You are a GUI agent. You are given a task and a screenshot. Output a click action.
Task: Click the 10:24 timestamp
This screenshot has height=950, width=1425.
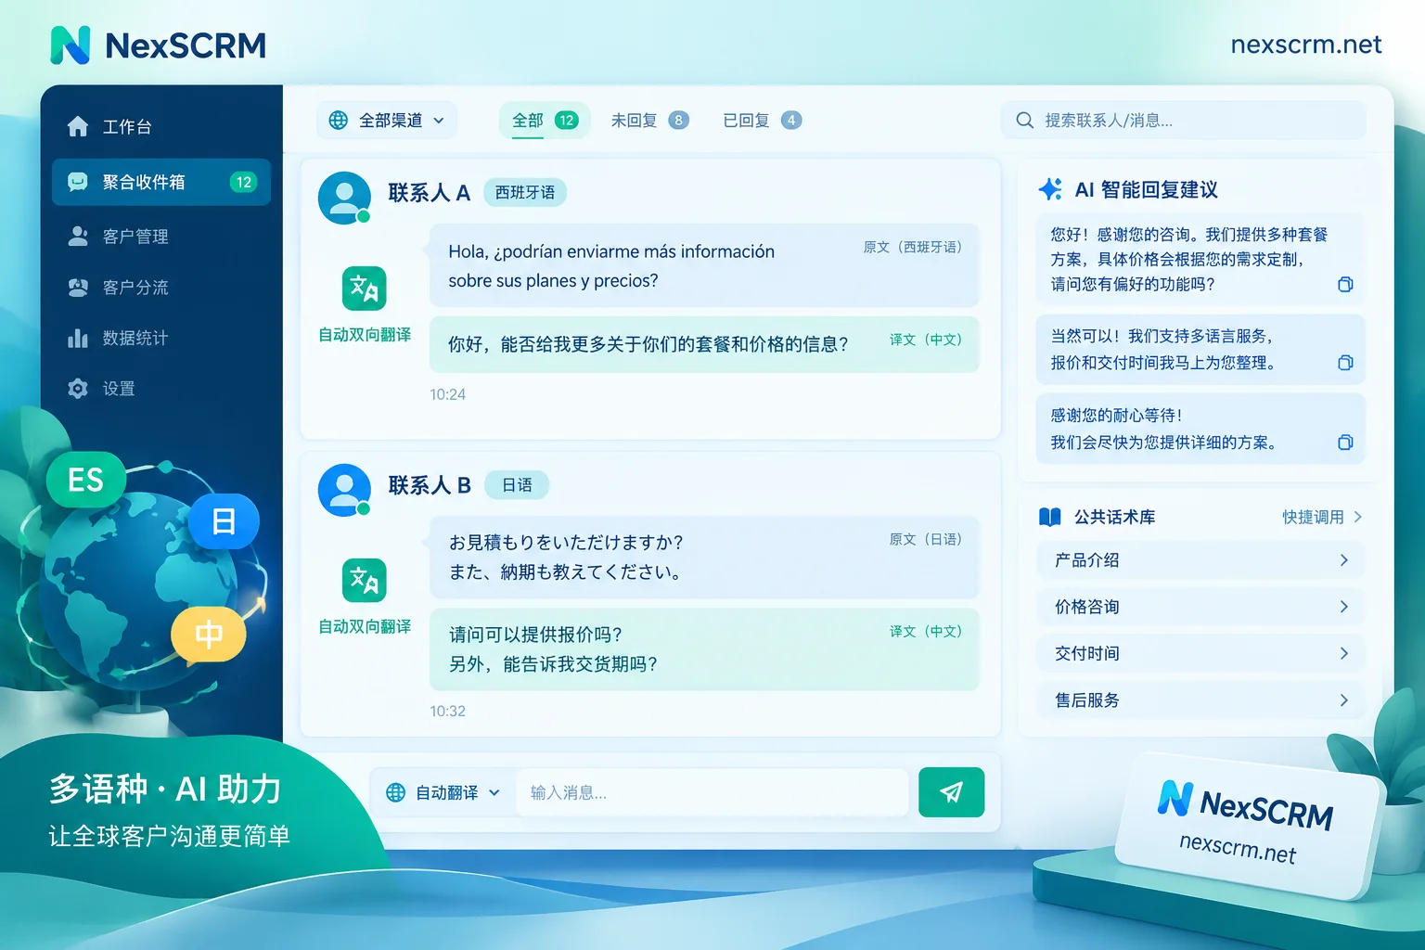(448, 394)
